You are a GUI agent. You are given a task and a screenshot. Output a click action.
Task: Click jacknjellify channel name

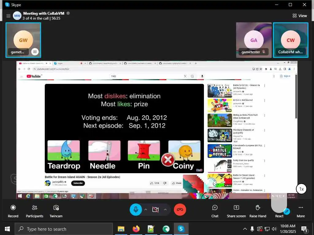58,182
